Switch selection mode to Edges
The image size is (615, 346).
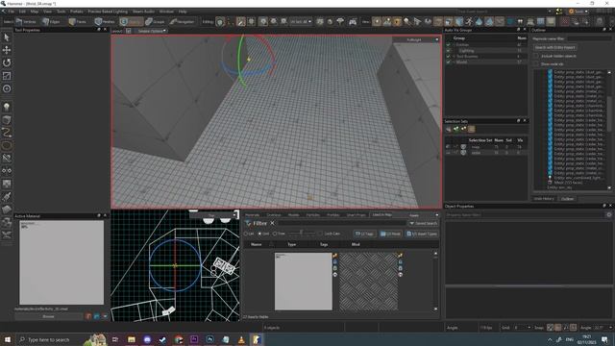point(51,21)
